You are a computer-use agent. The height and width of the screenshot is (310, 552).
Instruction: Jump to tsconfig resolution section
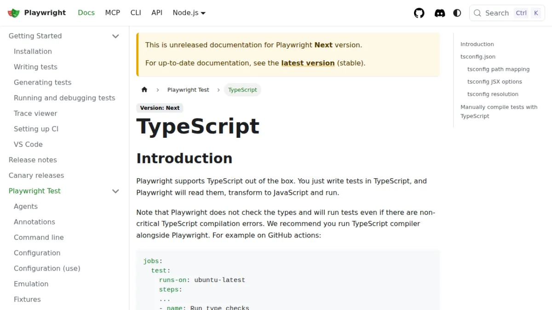493,94
